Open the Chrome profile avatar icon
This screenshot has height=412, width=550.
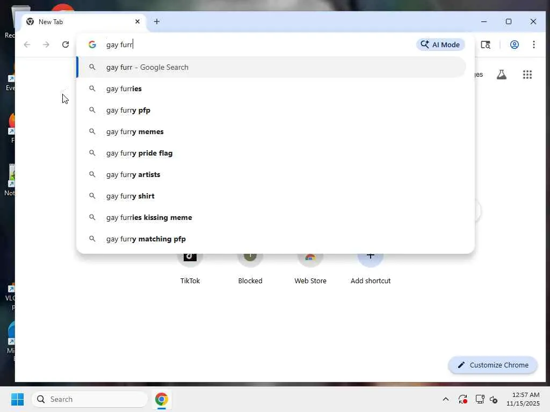coord(514,45)
